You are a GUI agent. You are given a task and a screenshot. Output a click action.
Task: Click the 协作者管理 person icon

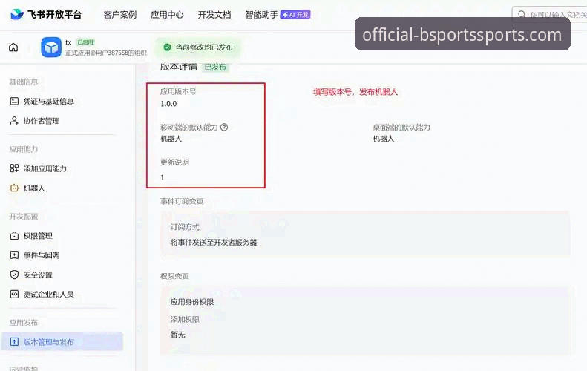click(14, 120)
